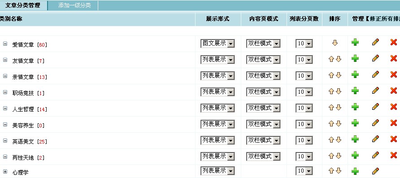Open 添加一级分类 tab
The width and height of the screenshot is (400, 178).
(x=74, y=5)
